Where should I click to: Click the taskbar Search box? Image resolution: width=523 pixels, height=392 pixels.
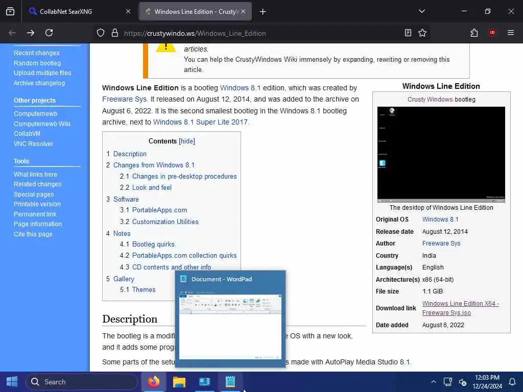click(82, 382)
